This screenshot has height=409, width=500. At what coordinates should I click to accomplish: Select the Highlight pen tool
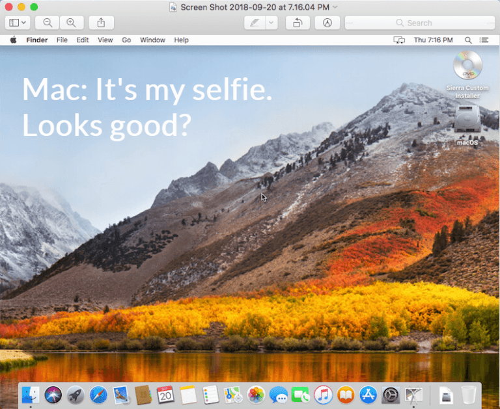(x=255, y=23)
